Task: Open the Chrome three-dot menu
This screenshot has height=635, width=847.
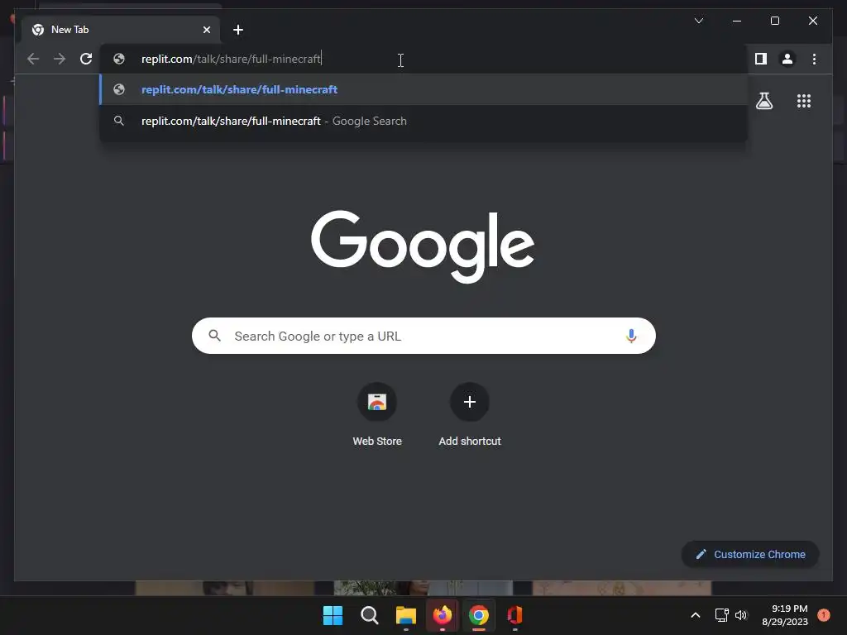Action: point(814,59)
